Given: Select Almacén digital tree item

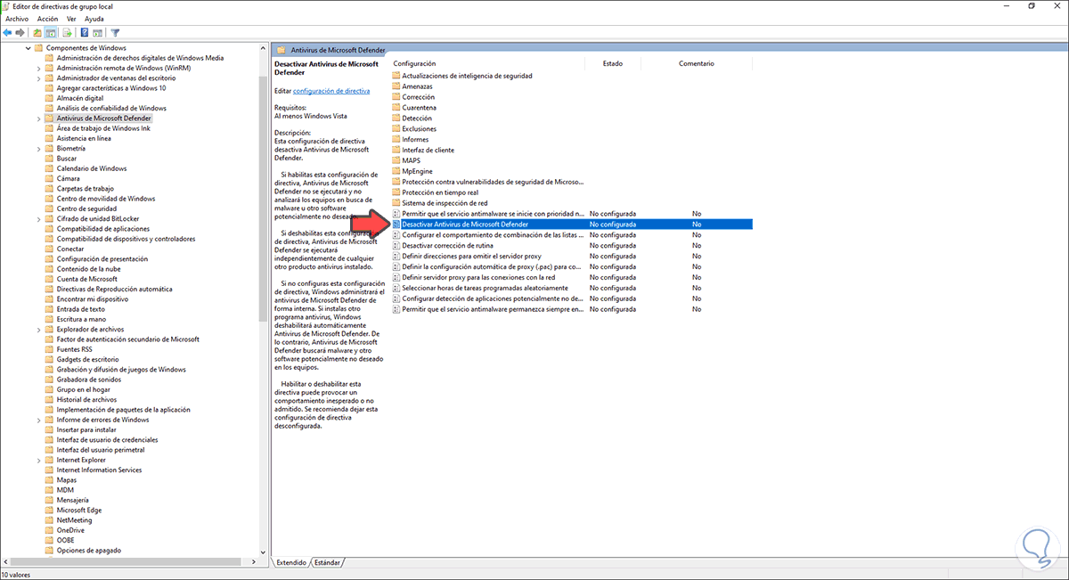Looking at the screenshot, I should [80, 98].
